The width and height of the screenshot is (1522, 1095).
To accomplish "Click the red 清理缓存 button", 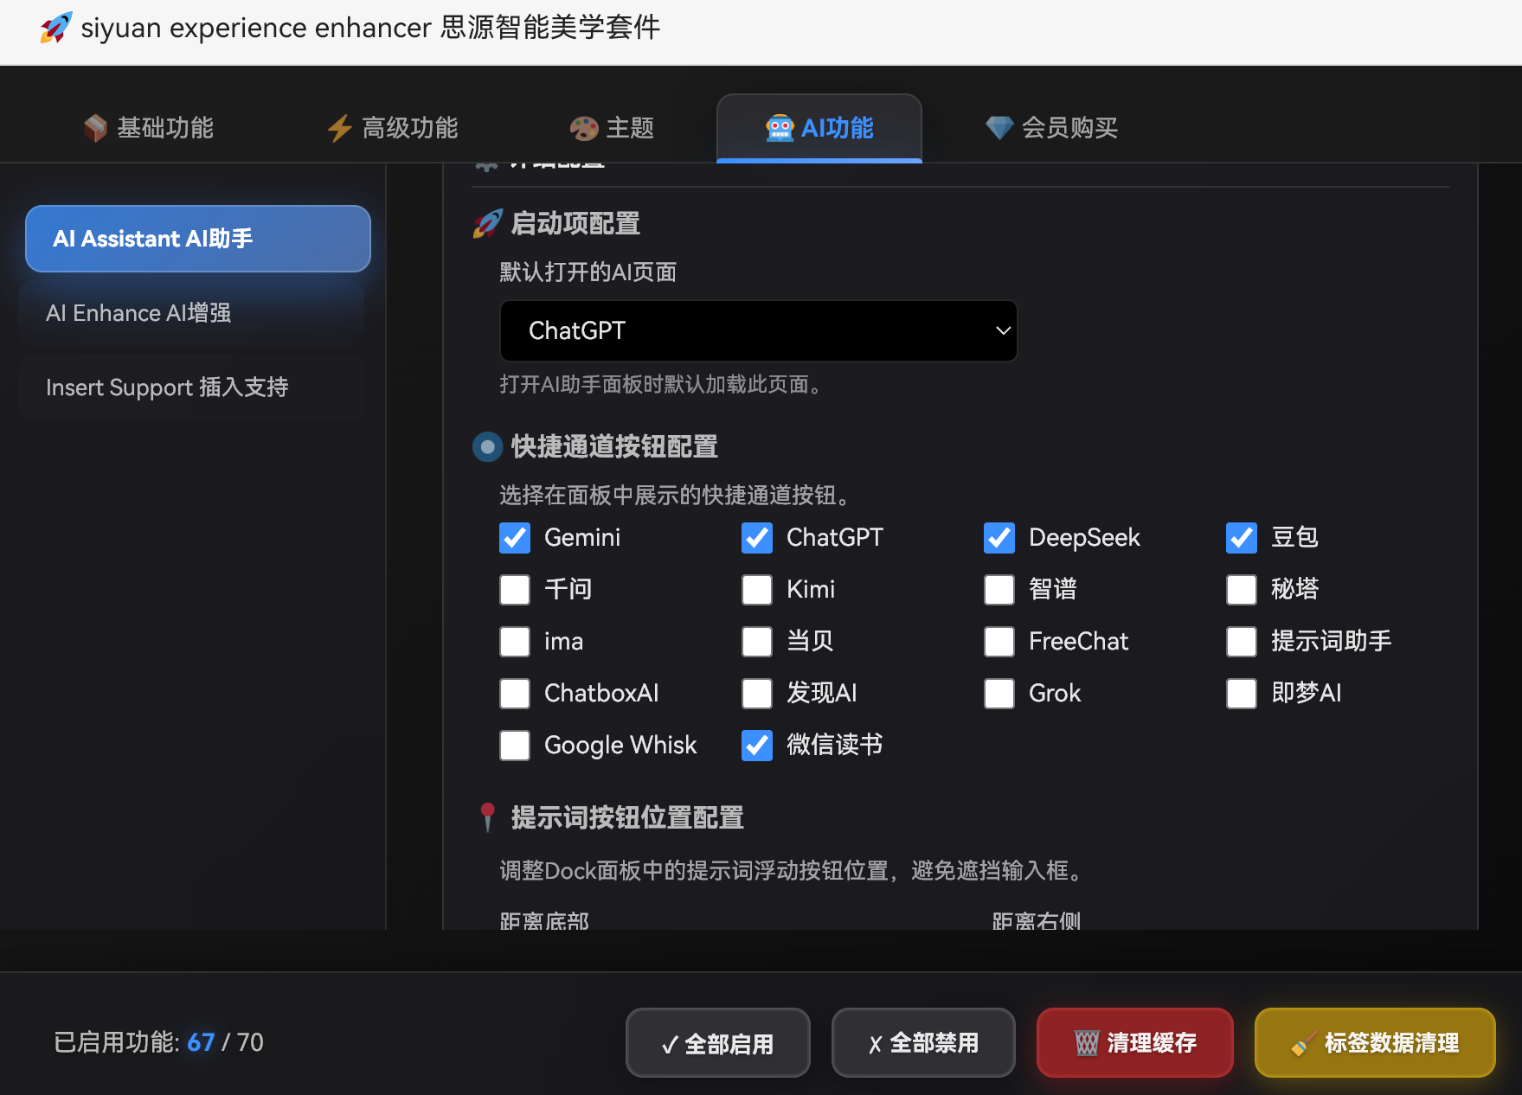I will point(1135,1043).
